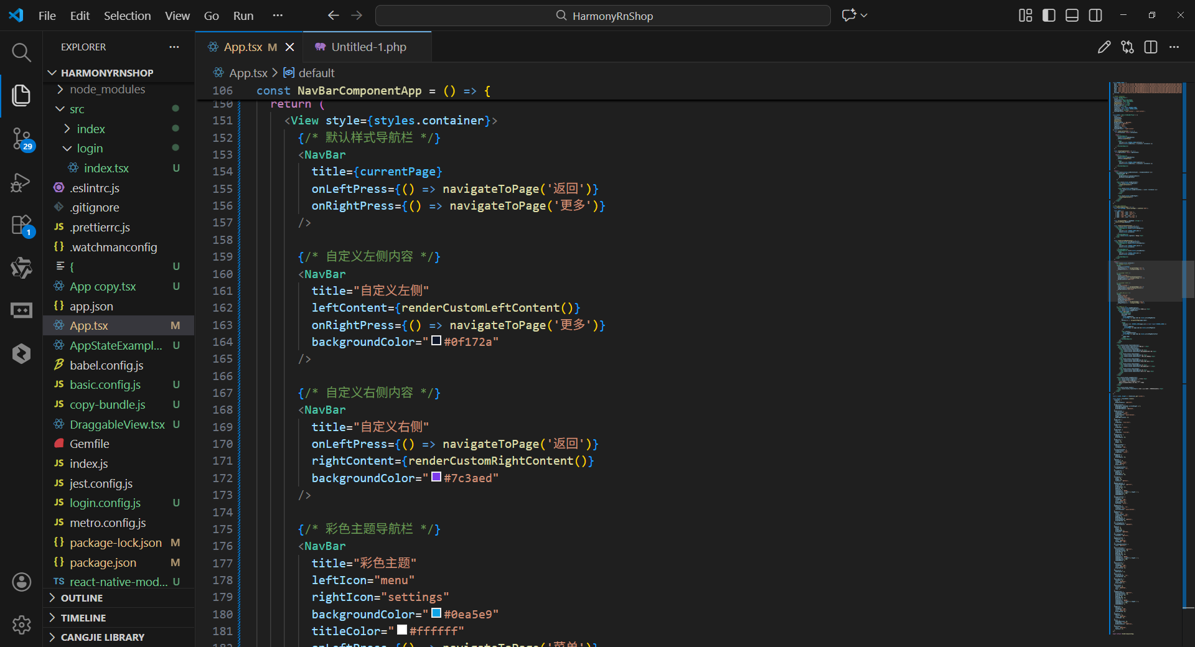Collapse the HARMONYRNSHOP folder section

point(118,73)
